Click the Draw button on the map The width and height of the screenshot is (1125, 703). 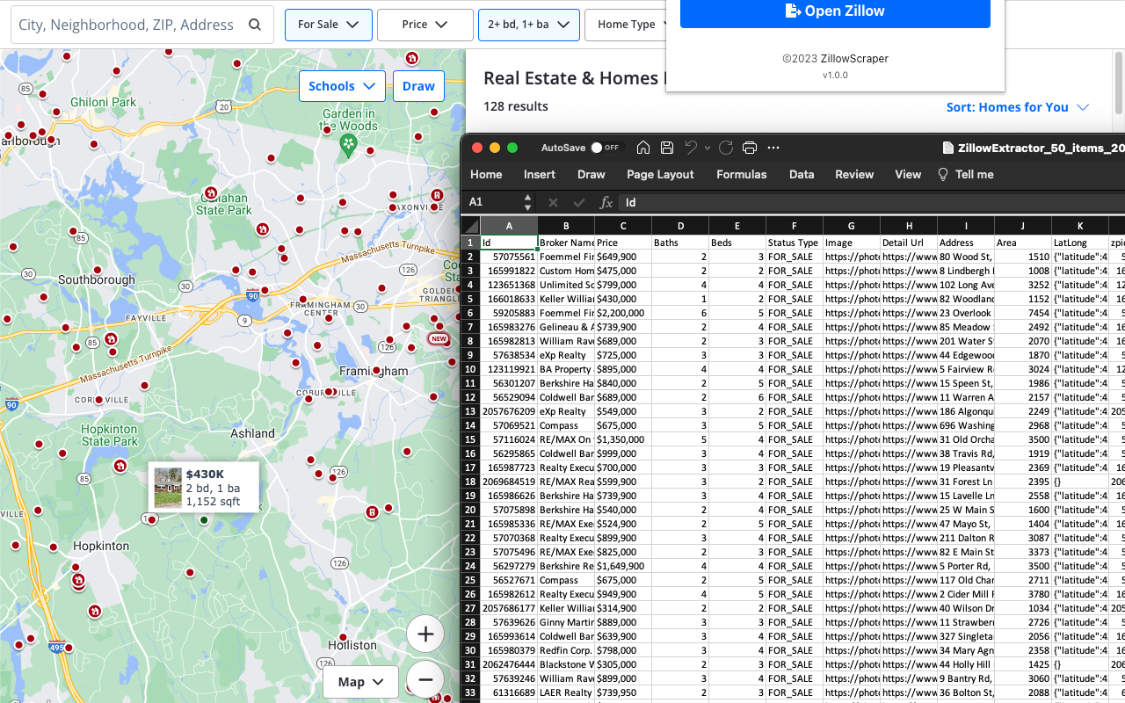pos(418,86)
